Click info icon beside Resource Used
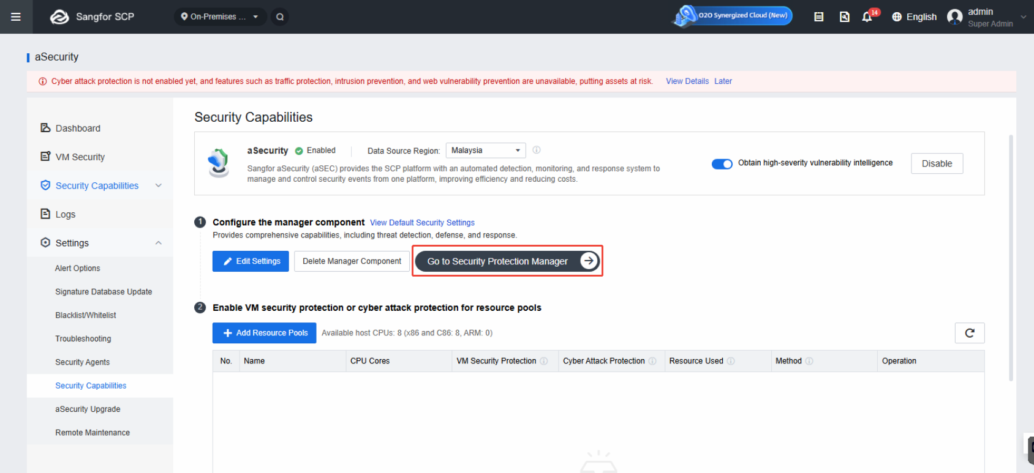The image size is (1034, 473). (731, 361)
